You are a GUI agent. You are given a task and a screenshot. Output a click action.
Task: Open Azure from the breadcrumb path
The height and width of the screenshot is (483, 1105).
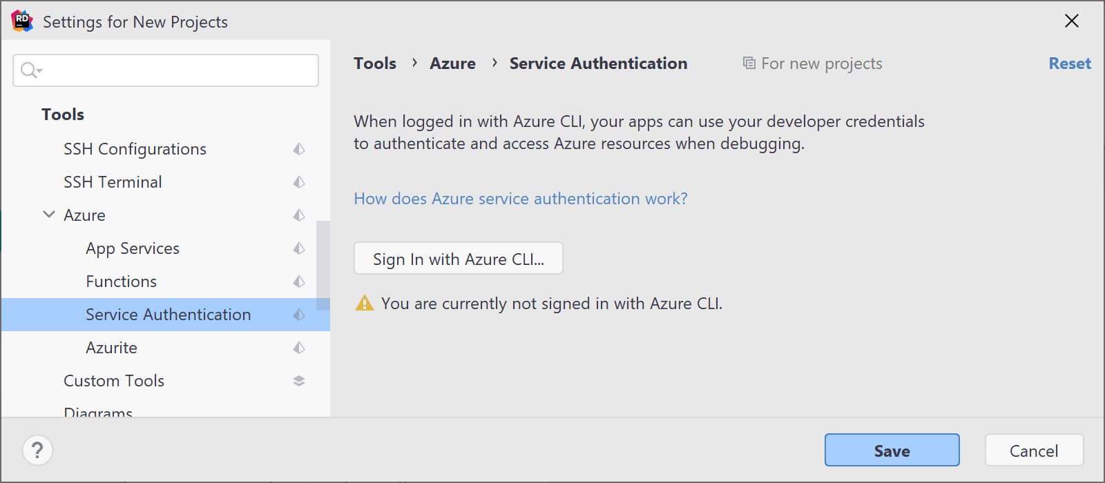click(452, 63)
